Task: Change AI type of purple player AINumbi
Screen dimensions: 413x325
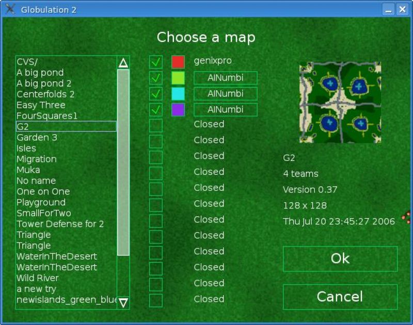Action: [x=226, y=109]
